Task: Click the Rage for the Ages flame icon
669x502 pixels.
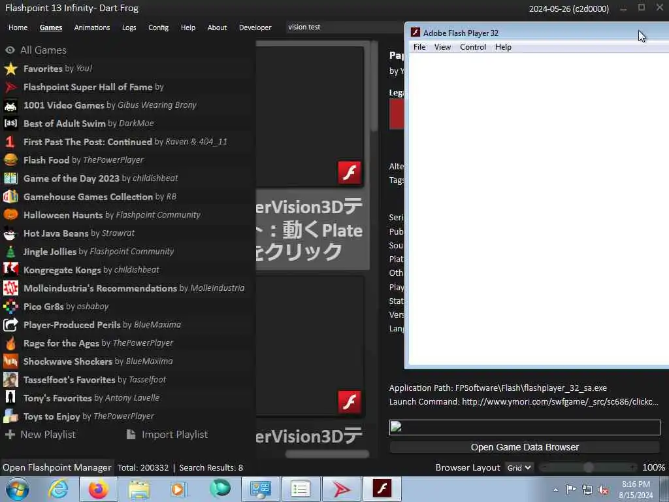Action: tap(10, 343)
